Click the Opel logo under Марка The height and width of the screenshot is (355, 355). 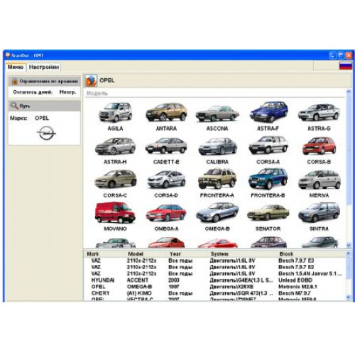(46, 133)
